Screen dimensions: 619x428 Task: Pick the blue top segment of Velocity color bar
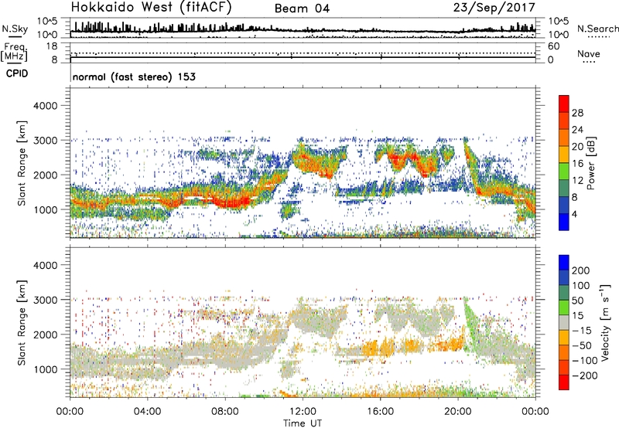pyautogui.click(x=564, y=263)
